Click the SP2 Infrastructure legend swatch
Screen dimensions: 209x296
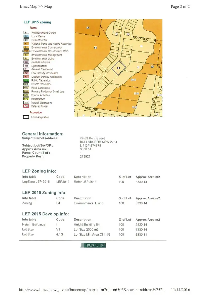tap(26, 99)
